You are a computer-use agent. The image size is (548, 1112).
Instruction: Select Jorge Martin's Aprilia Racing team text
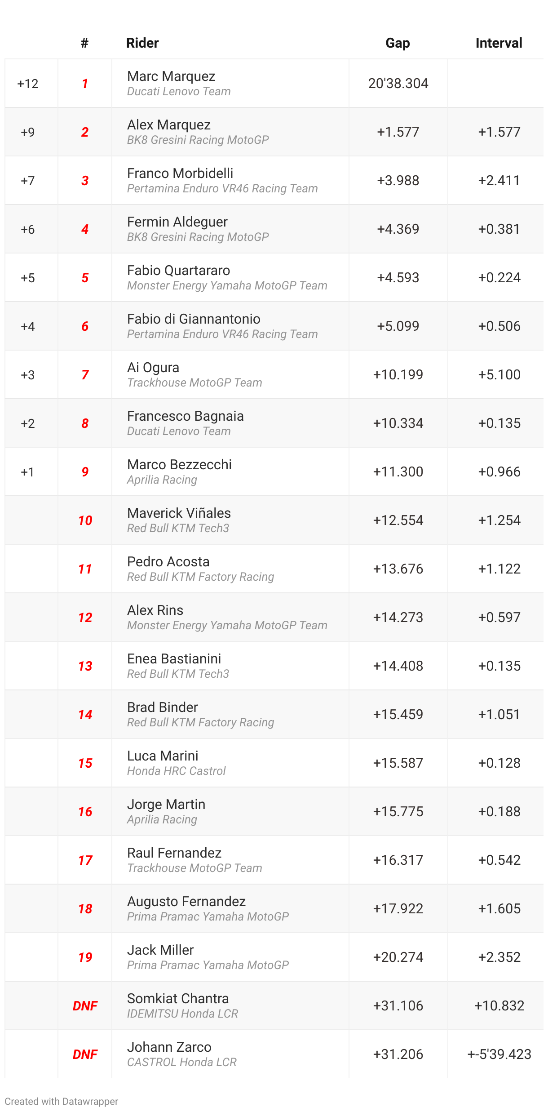point(162,819)
